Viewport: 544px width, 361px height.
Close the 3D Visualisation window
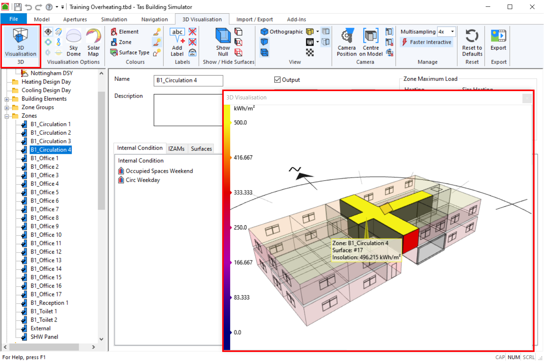pyautogui.click(x=527, y=98)
